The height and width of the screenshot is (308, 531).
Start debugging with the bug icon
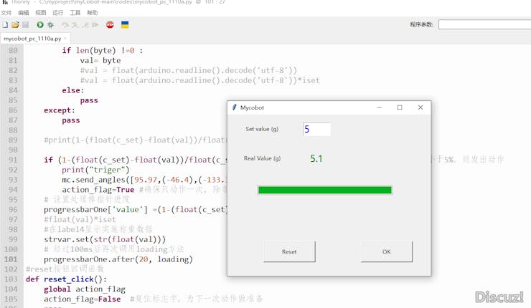[x=50, y=24]
